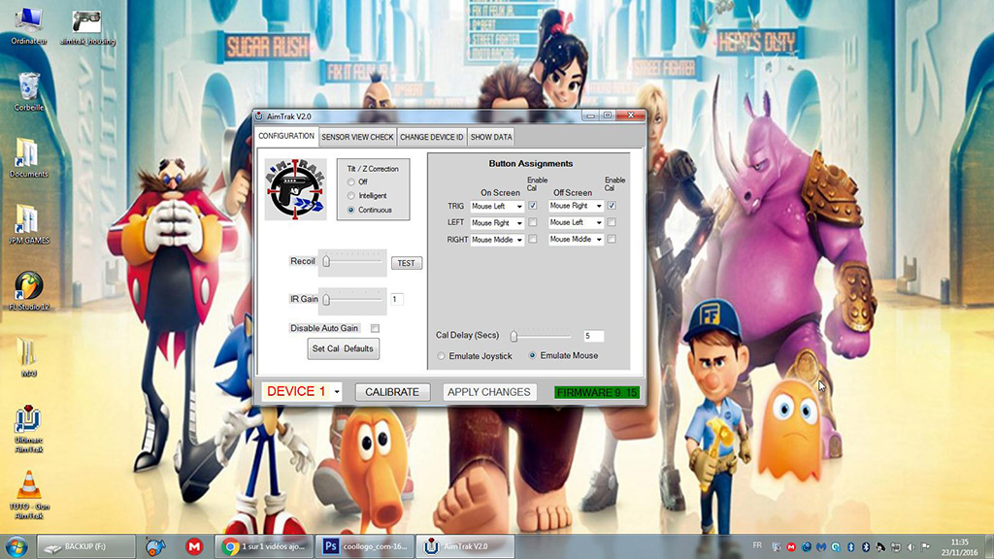The width and height of the screenshot is (994, 559).
Task: Expand the DEVICE 1 selector dropdown
Action: click(x=337, y=392)
